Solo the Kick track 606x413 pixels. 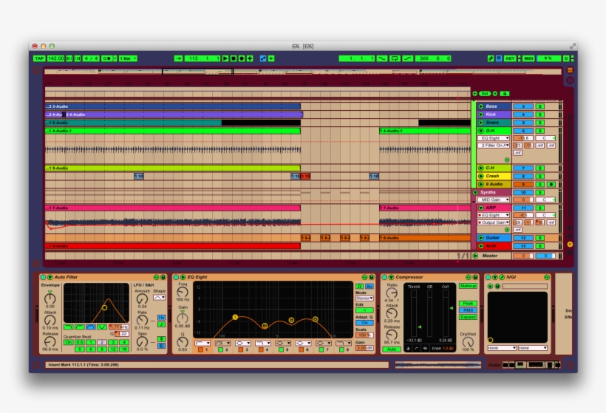coord(540,115)
